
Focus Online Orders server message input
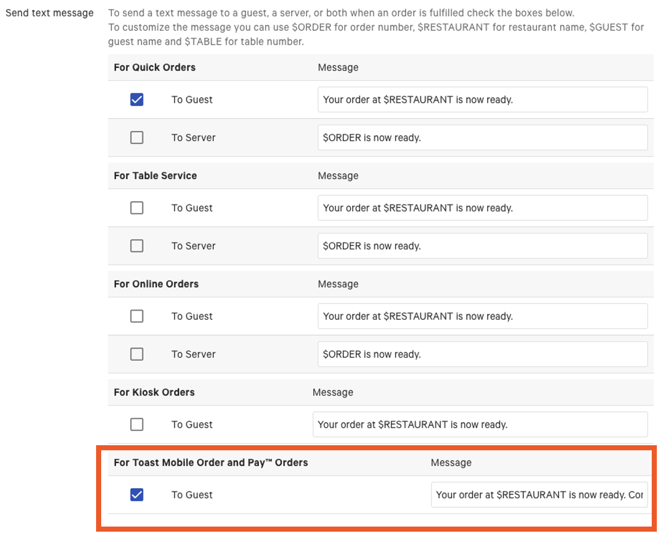point(482,354)
